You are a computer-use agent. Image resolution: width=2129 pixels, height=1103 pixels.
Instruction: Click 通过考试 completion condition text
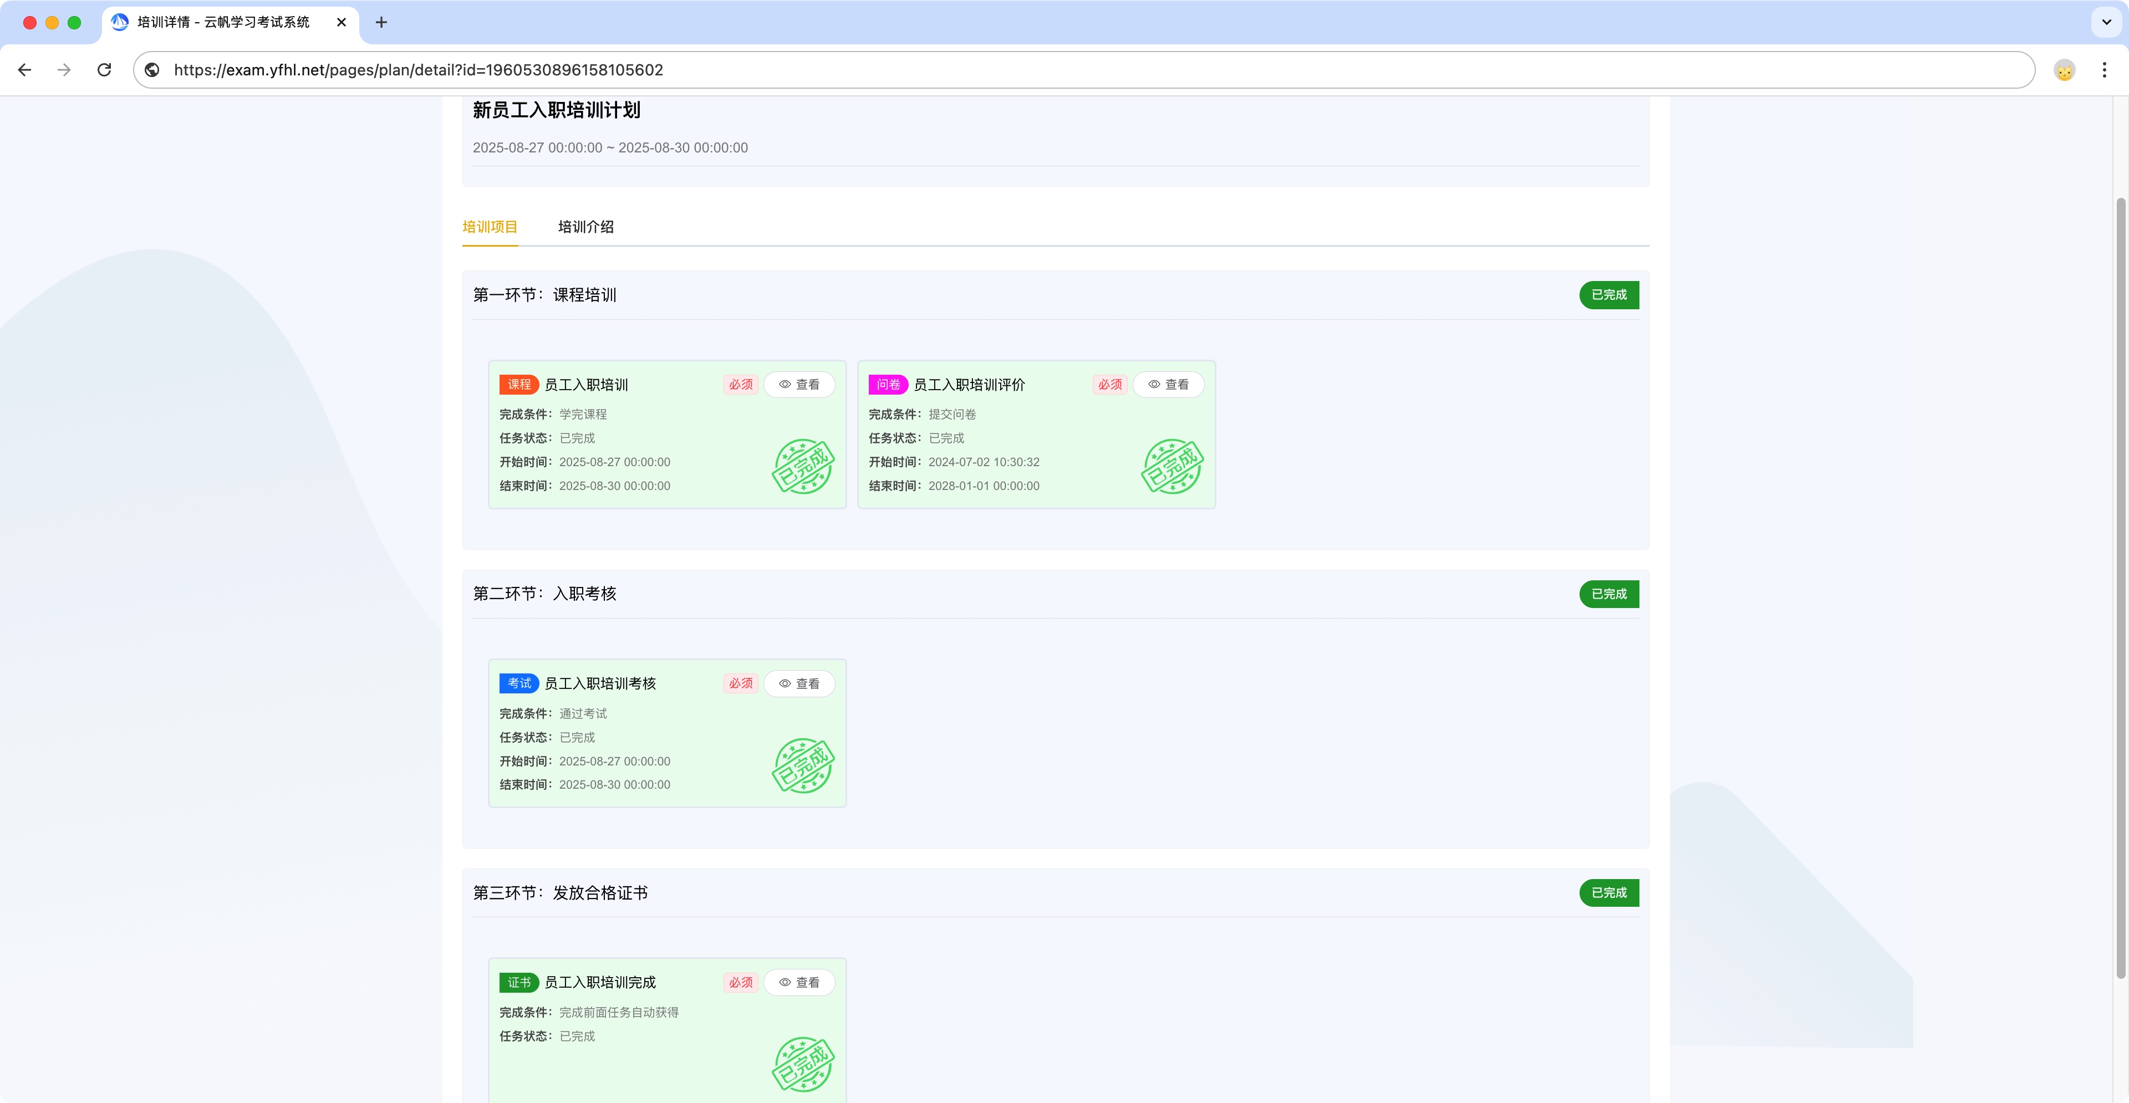[583, 714]
